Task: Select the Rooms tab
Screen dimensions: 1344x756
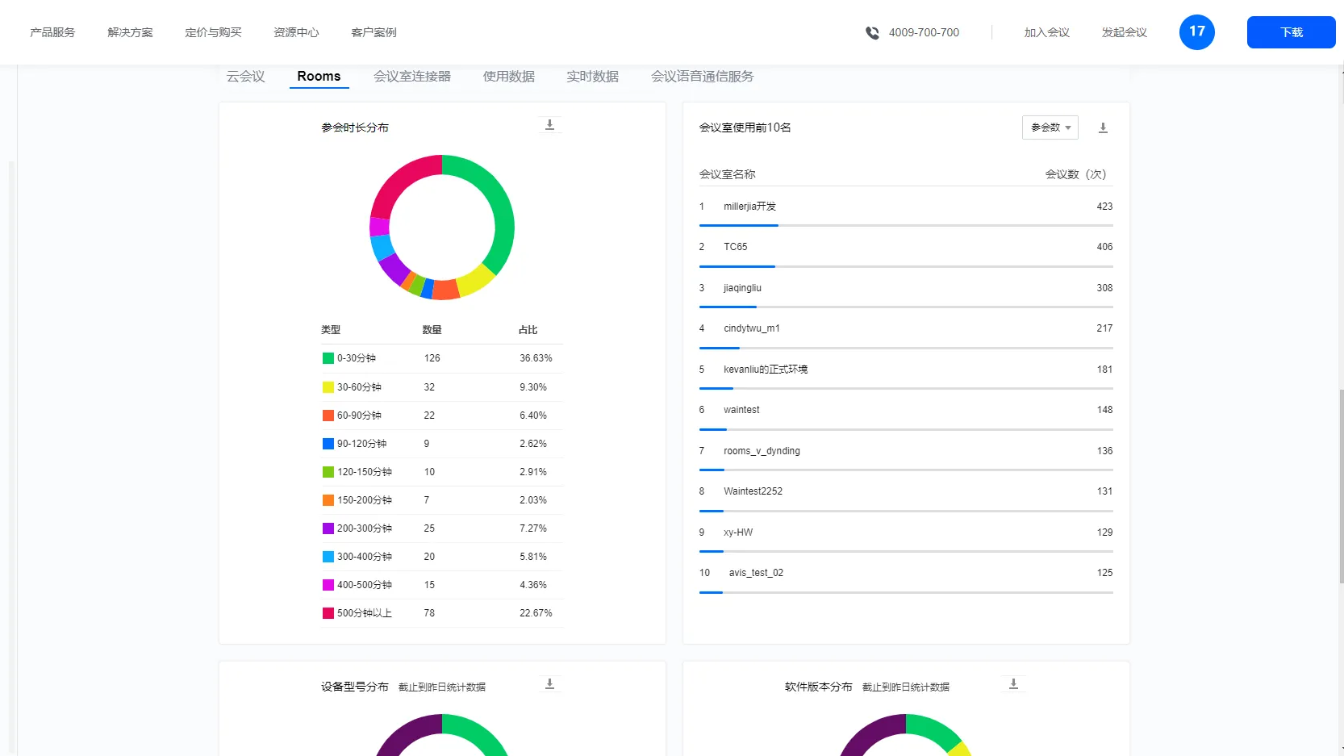Action: click(319, 76)
